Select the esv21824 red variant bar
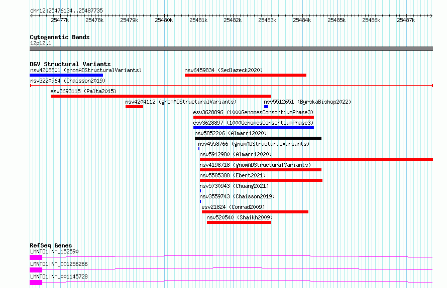The width and height of the screenshot is (447, 288). pyautogui.click(x=255, y=212)
